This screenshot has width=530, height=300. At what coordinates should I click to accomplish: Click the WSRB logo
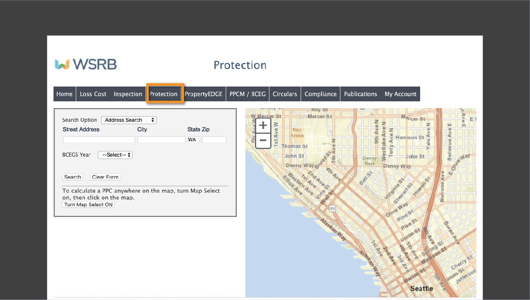(85, 64)
